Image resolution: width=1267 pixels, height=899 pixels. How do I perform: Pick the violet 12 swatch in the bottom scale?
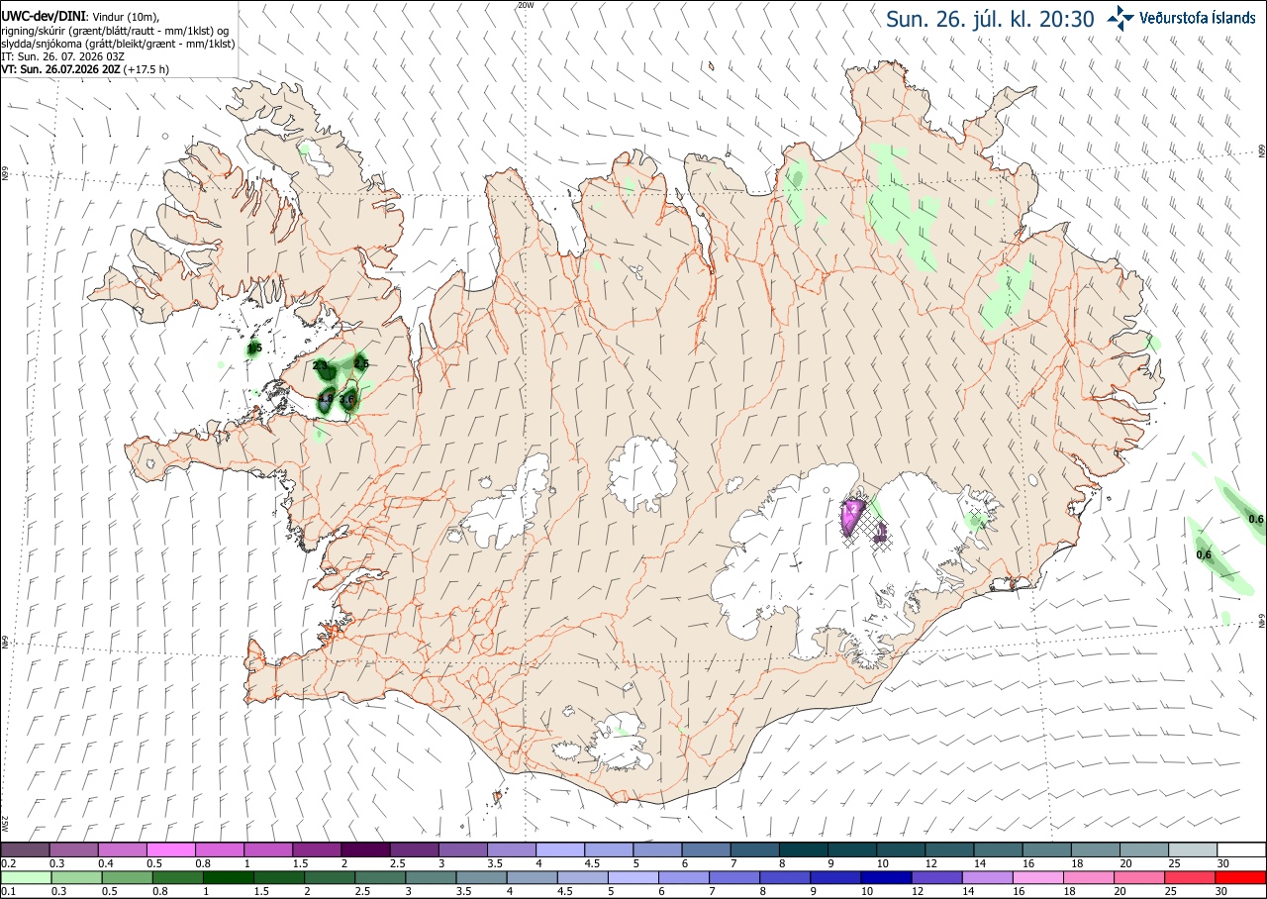[x=937, y=877]
